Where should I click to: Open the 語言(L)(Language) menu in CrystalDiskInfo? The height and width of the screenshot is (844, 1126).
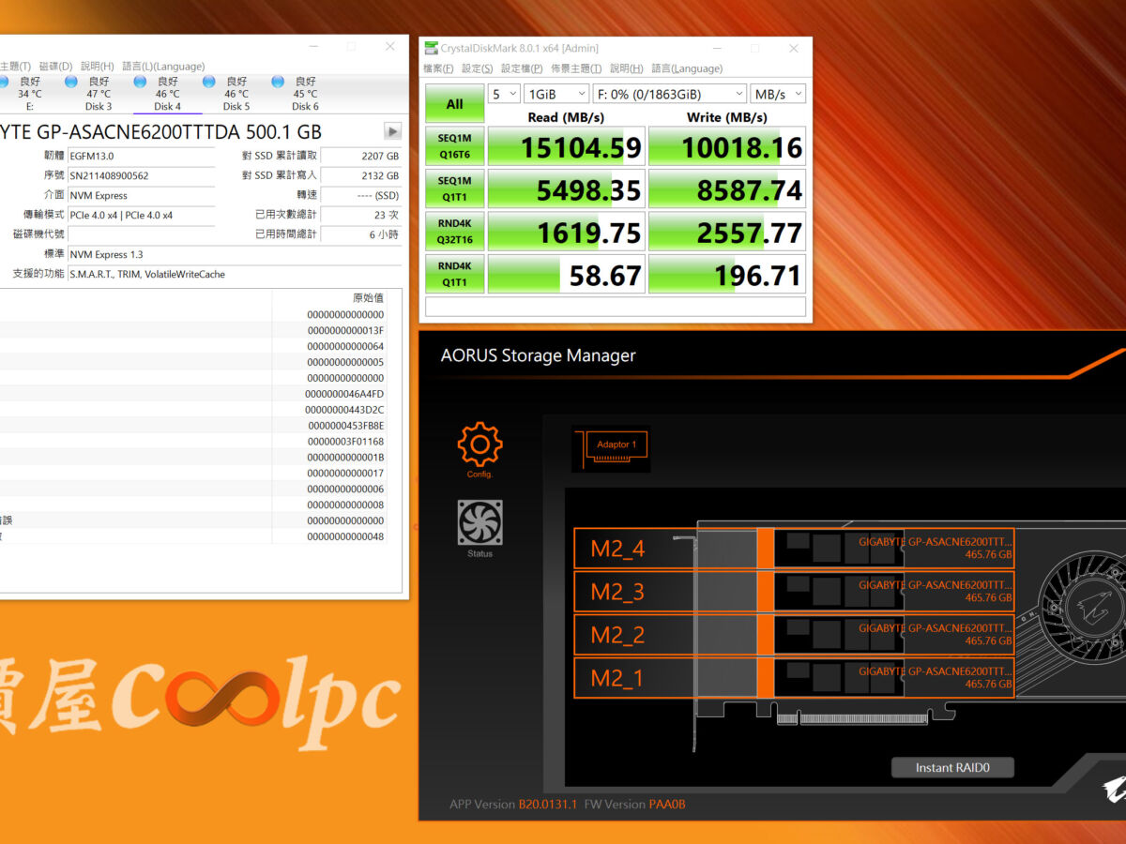point(163,67)
